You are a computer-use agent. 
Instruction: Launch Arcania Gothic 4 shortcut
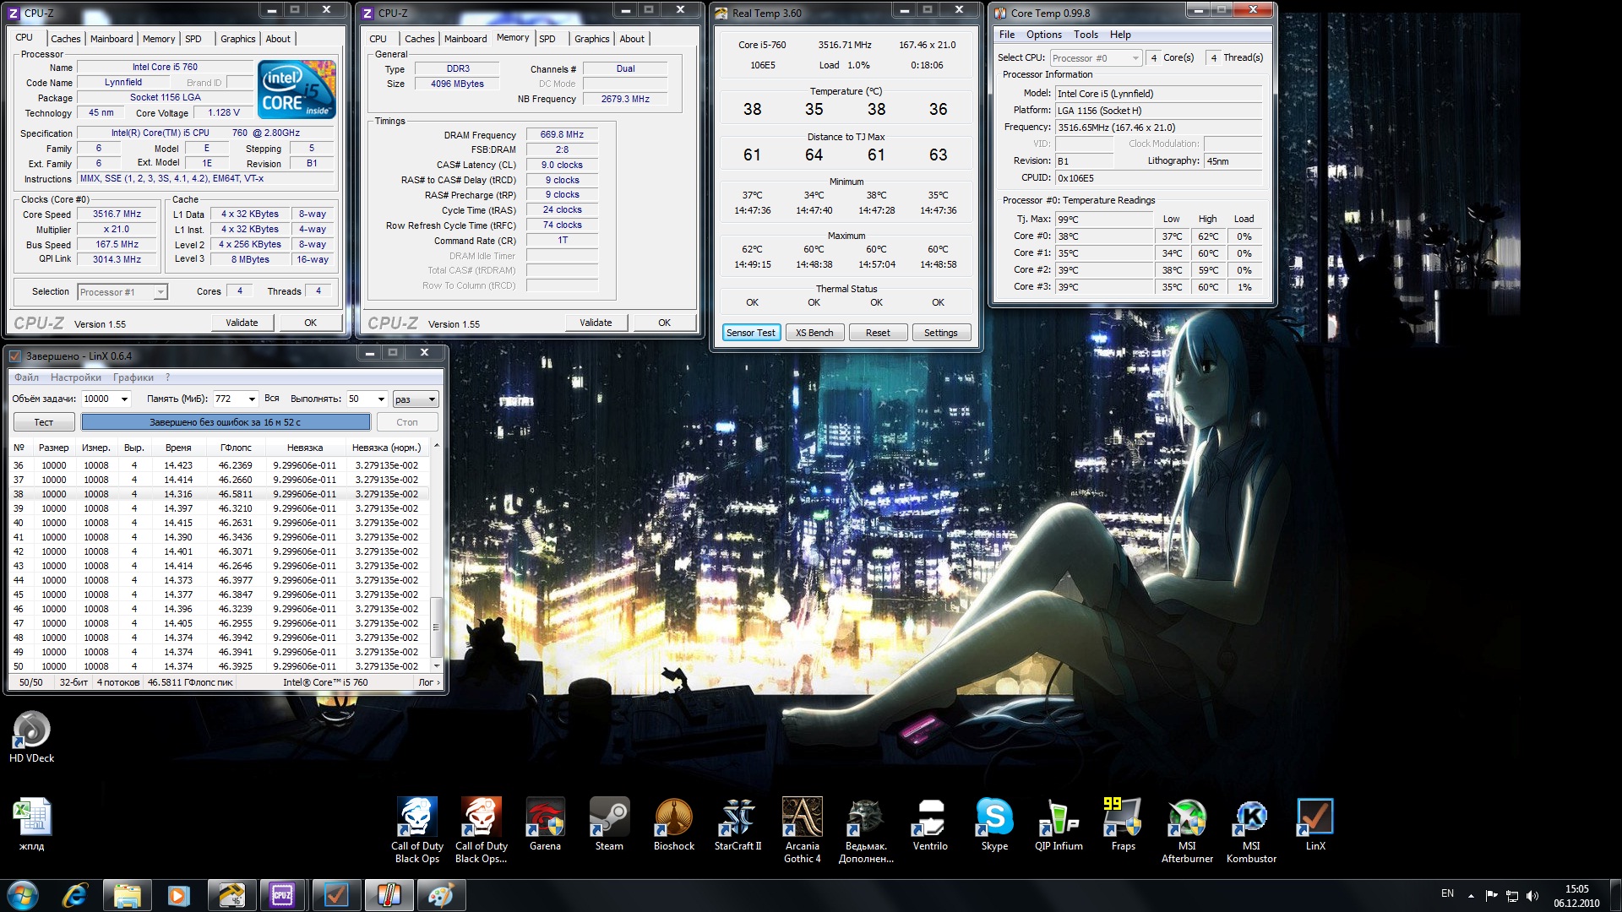coord(803,829)
